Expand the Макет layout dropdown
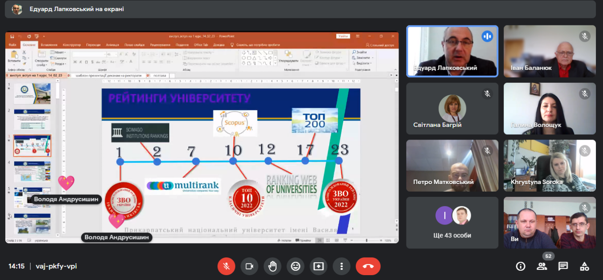Screen dimensions: 603x280 pyautogui.click(x=59, y=52)
